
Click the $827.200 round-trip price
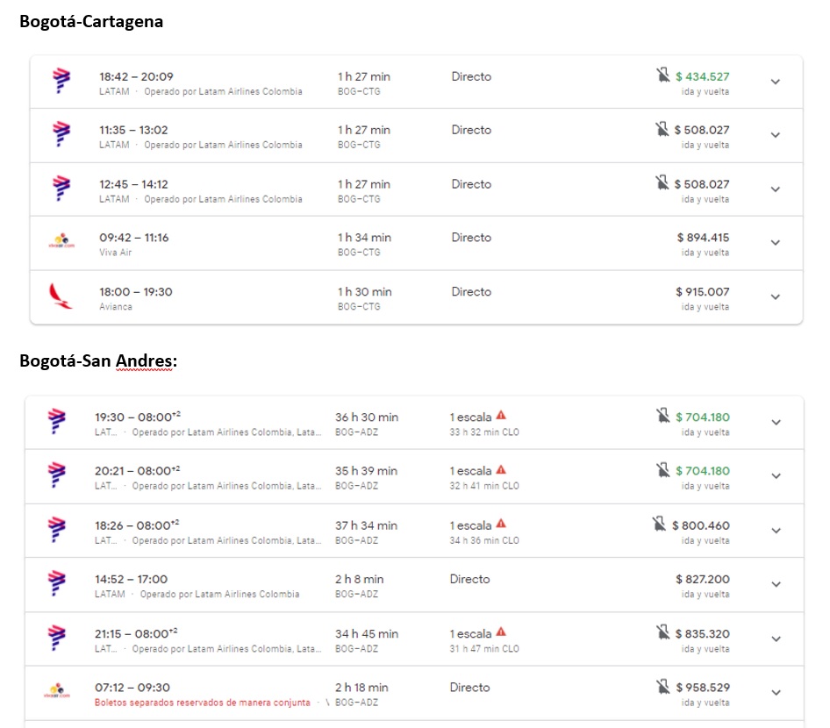[702, 579]
